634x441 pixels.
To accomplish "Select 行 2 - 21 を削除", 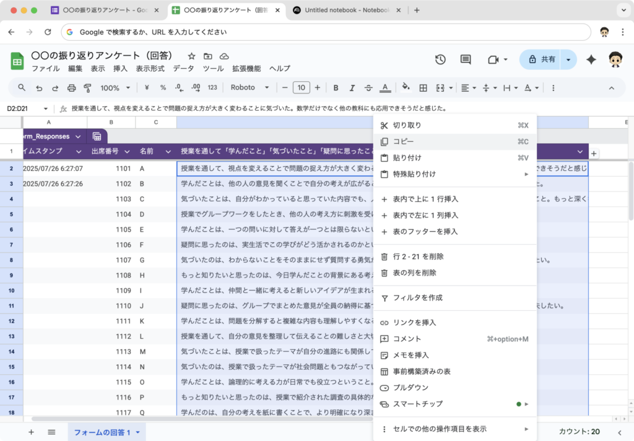I will [455, 256].
